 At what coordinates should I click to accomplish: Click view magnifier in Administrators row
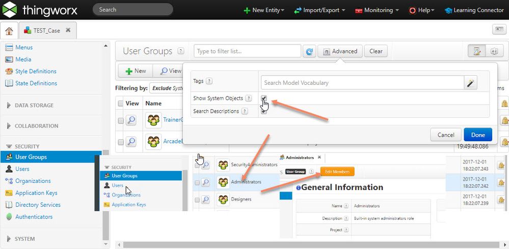pos(205,182)
